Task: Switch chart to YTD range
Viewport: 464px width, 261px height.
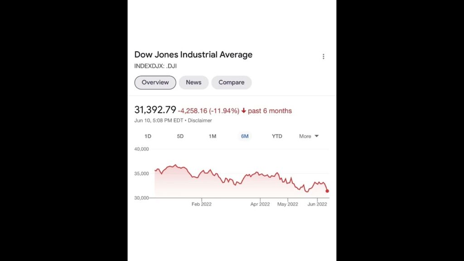Action: pos(277,136)
